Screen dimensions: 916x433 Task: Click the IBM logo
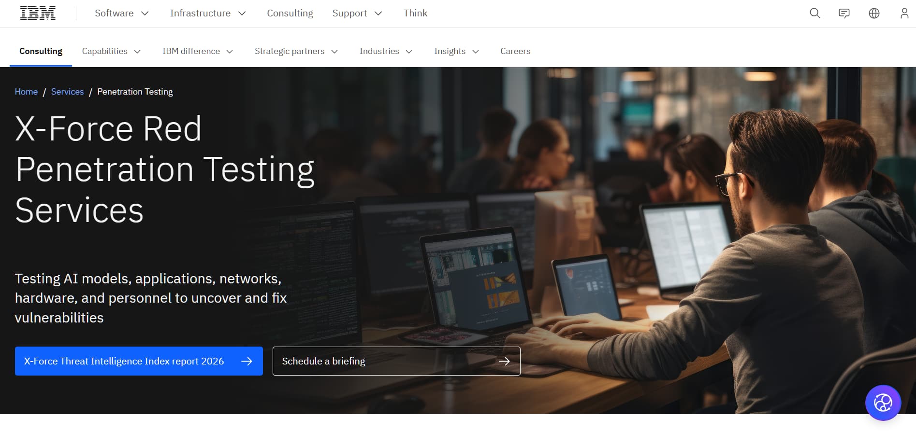point(38,13)
